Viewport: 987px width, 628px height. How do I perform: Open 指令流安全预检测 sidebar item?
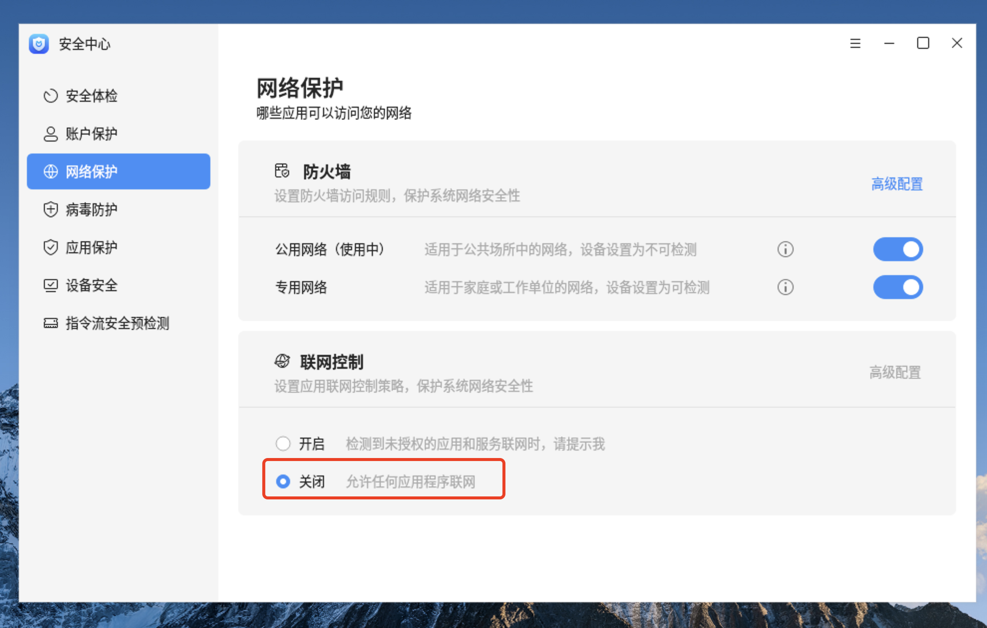tap(117, 323)
